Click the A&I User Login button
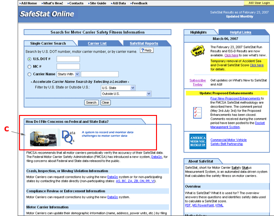 coord(259,3)
